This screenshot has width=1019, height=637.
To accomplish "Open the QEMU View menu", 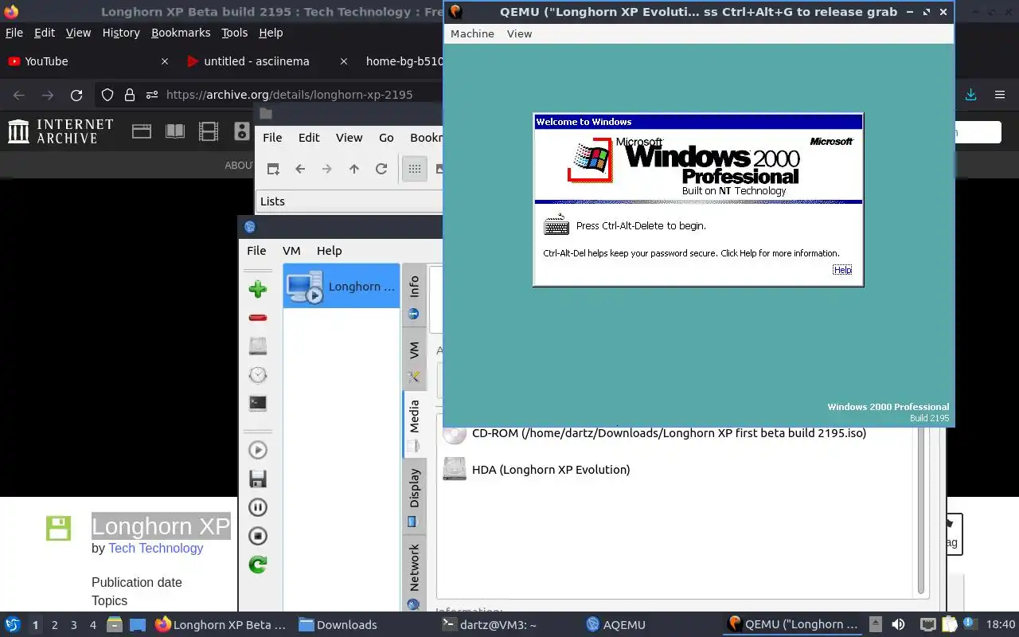I will pos(519,33).
